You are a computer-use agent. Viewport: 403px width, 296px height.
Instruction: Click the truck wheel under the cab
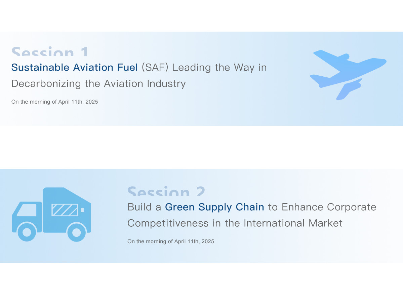pos(27,232)
